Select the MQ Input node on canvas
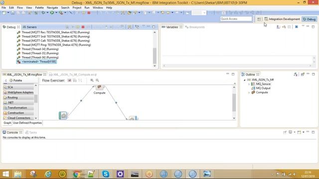The height and width of the screenshot is (179, 319). [x=63, y=115]
